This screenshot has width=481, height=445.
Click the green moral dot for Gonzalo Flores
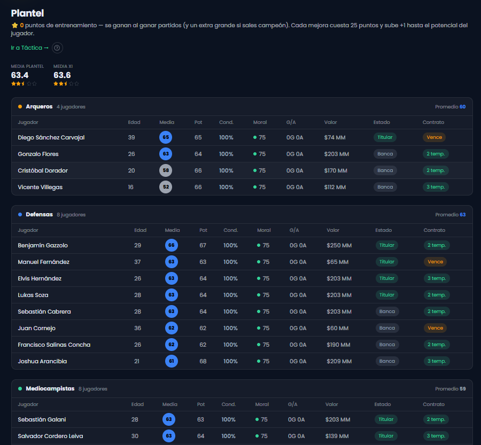pyautogui.click(x=255, y=154)
